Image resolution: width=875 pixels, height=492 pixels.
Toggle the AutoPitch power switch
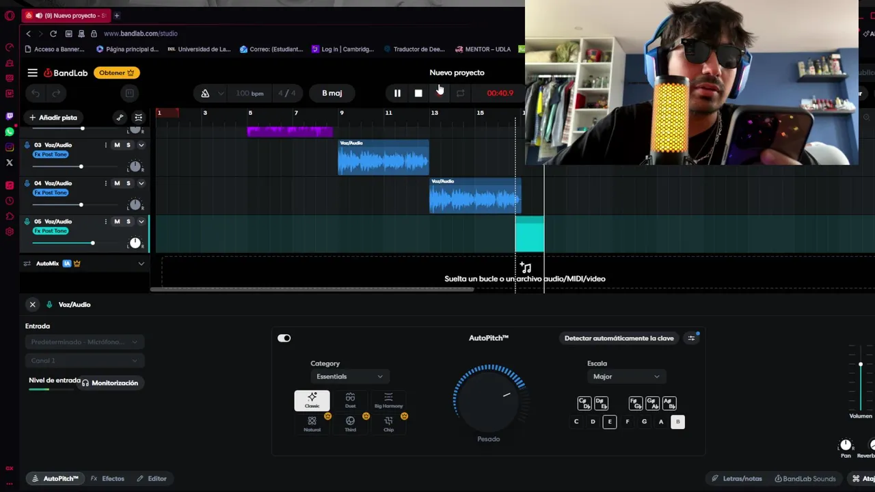click(x=284, y=338)
